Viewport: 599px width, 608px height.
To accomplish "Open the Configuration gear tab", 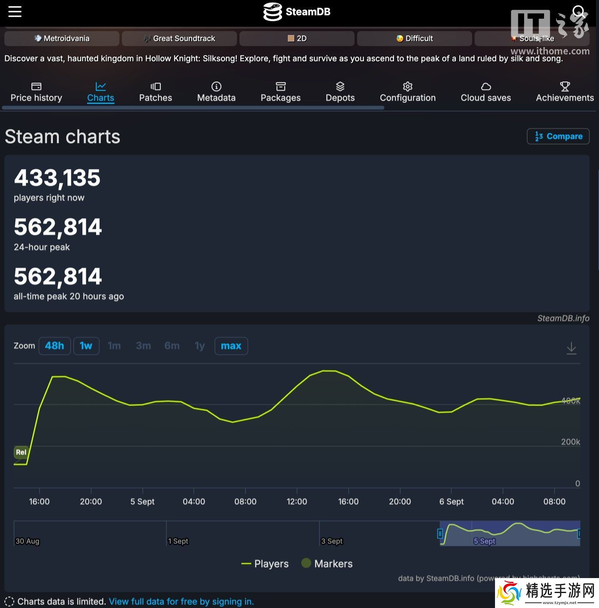I will coord(407,92).
